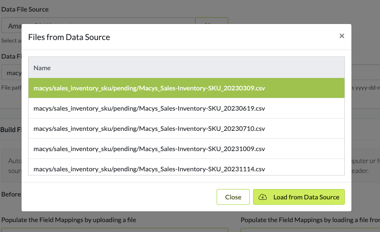Close the dialog with the X icon
Screen dimensions: 380x232
342,36
